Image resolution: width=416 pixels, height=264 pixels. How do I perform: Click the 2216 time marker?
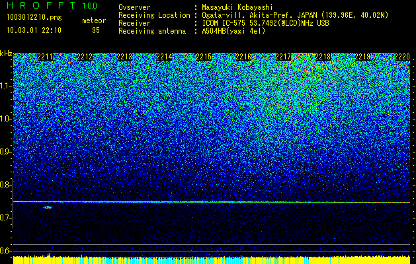[x=243, y=56]
